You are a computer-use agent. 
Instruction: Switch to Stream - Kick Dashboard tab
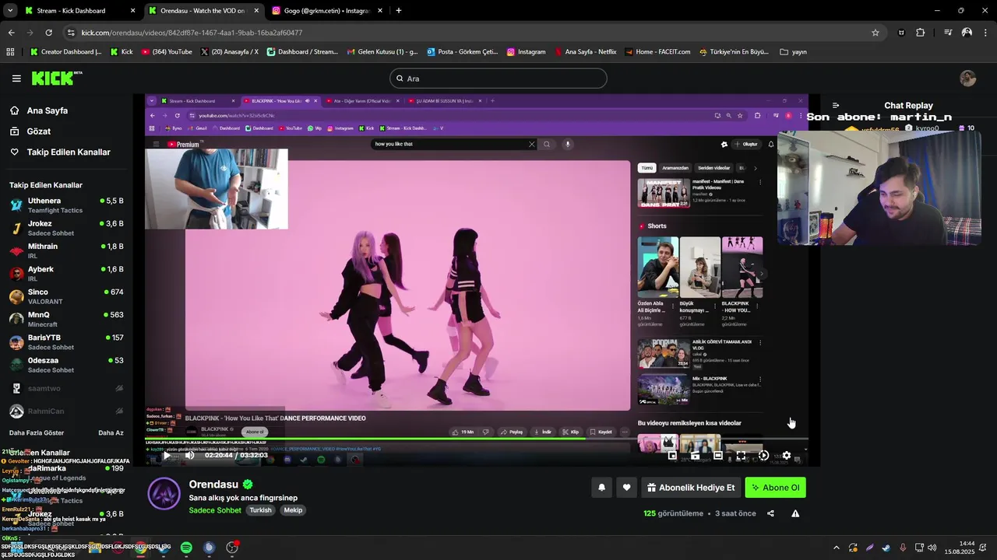click(79, 11)
